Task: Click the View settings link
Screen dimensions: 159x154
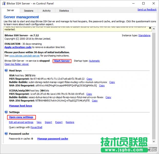Action: [x=39, y=122]
